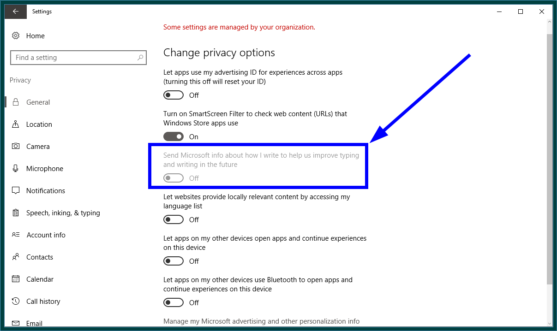
Task: Toggle the language list content switch
Action: [174, 219]
